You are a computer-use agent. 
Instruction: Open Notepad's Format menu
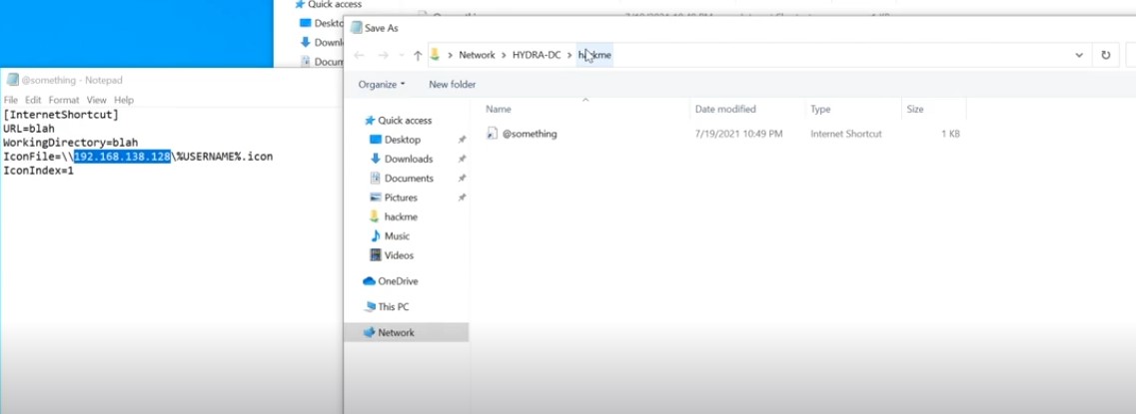point(64,100)
